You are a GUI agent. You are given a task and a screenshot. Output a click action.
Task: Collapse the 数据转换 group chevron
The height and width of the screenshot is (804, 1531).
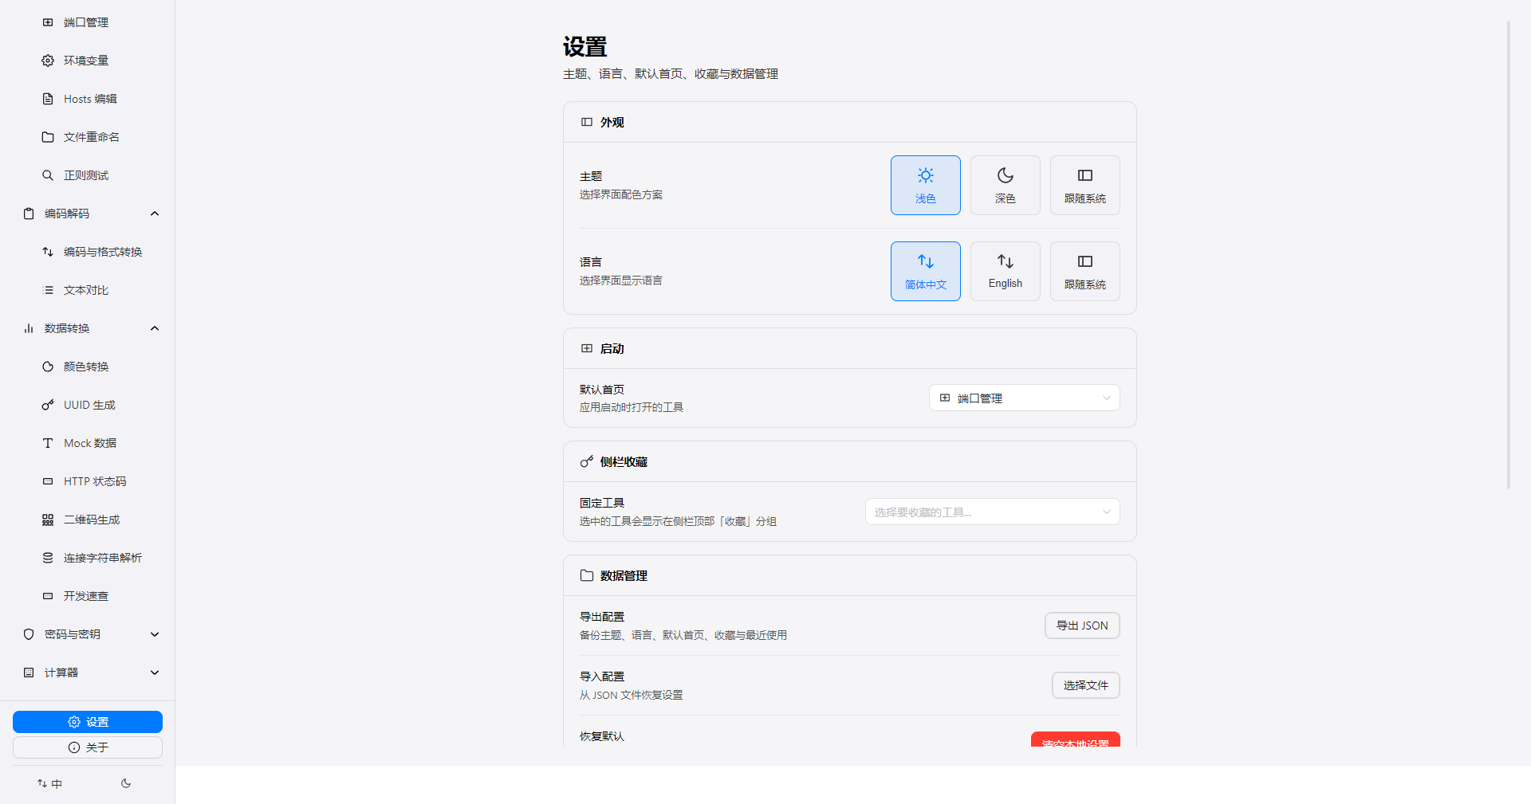[x=155, y=328]
